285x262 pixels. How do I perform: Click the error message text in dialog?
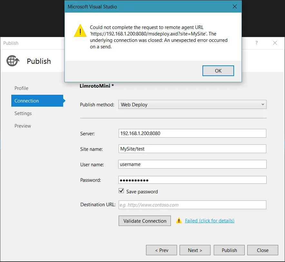tap(159, 37)
